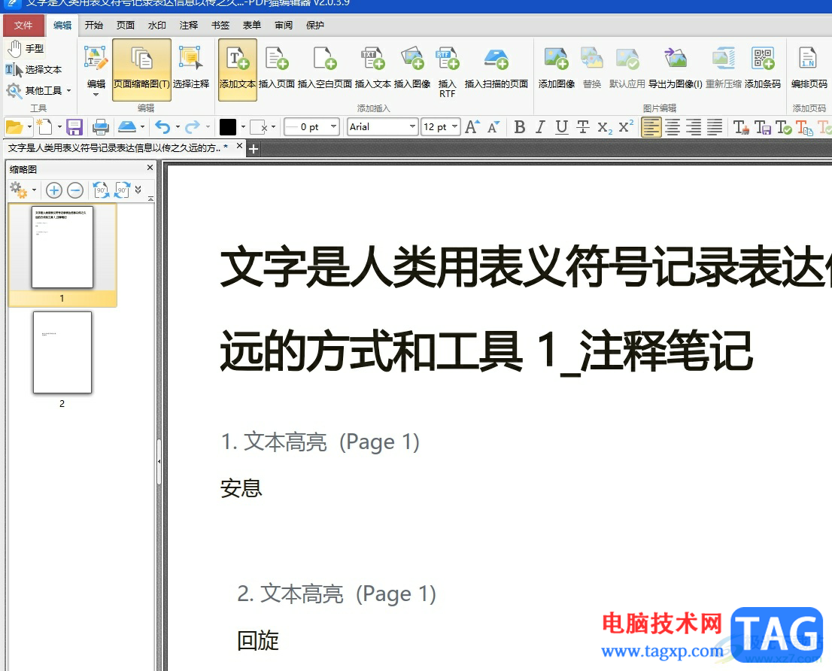832x671 pixels.
Task: Decrease font size with A-down icon
Action: tap(493, 127)
